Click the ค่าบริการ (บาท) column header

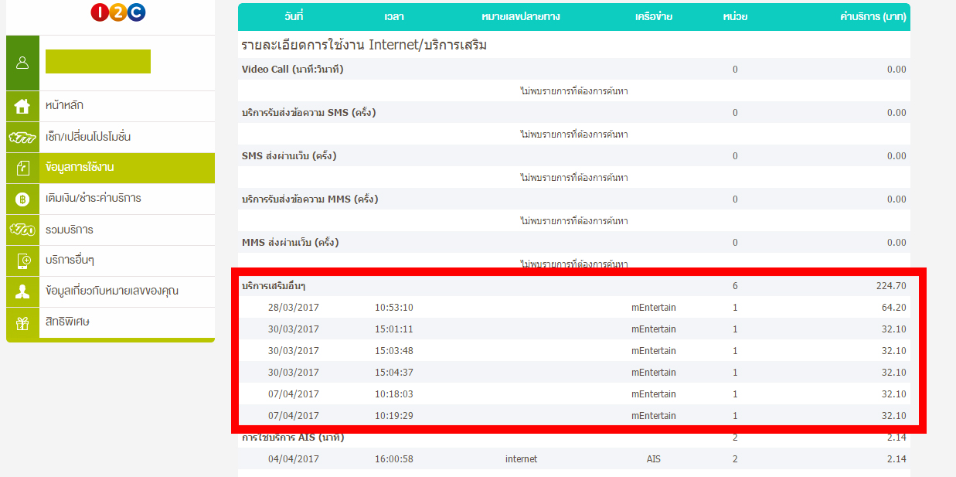pyautogui.click(x=873, y=16)
